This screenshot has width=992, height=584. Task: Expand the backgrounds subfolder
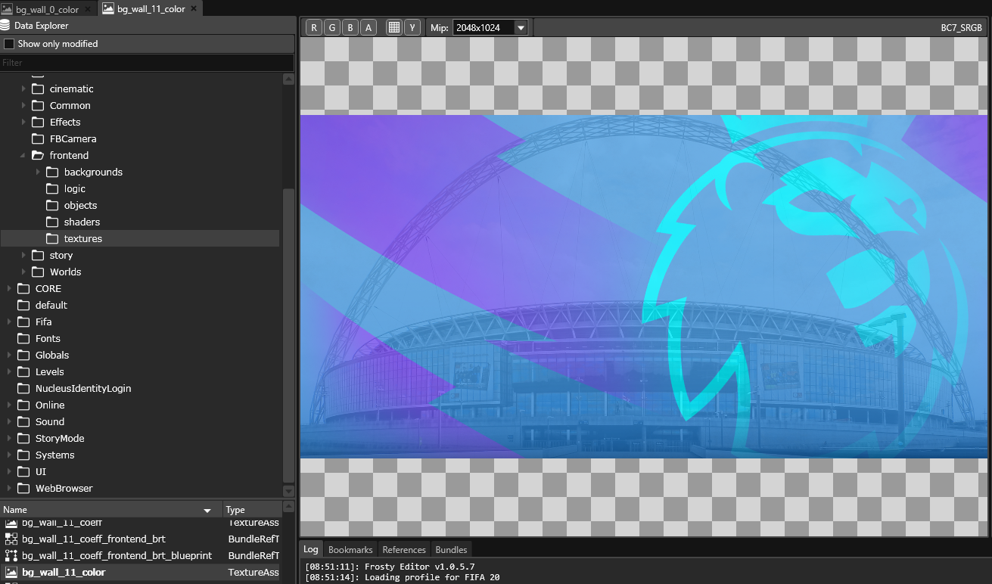38,172
